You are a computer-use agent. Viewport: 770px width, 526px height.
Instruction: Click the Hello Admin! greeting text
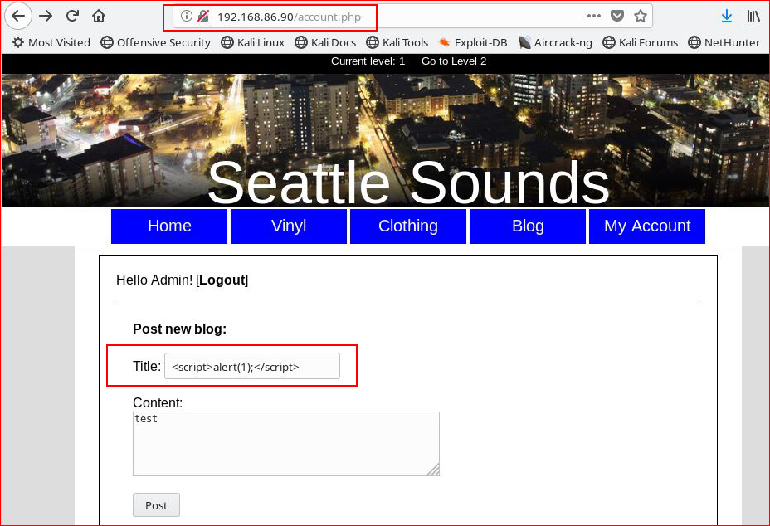[x=154, y=280]
